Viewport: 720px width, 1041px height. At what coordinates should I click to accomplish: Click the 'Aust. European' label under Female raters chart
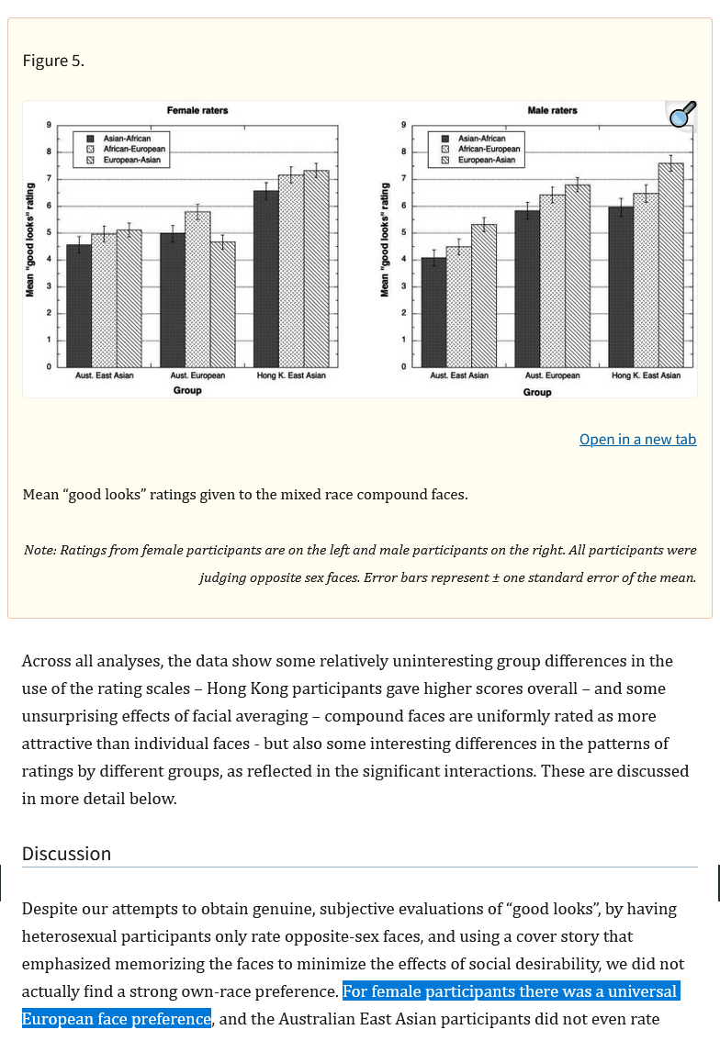[x=197, y=375]
